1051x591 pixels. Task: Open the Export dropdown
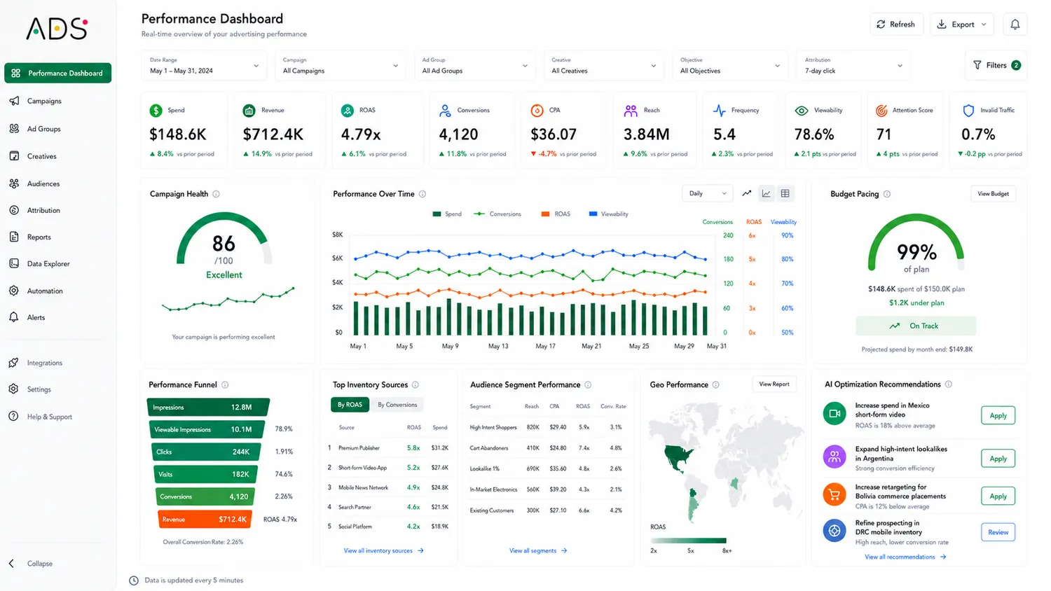(962, 25)
